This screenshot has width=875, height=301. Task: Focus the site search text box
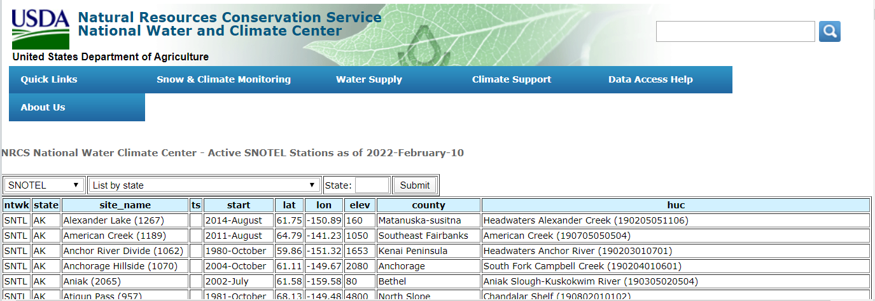[735, 31]
